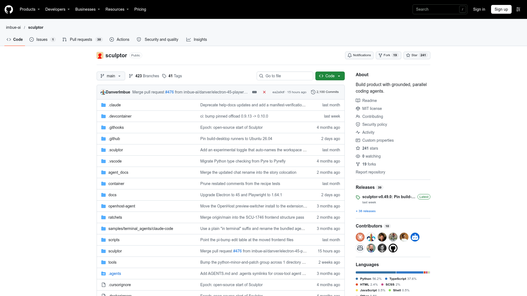Screen dimensions: 527x296
Task: Open the GitHub homepage logo
Action: pos(9,9)
